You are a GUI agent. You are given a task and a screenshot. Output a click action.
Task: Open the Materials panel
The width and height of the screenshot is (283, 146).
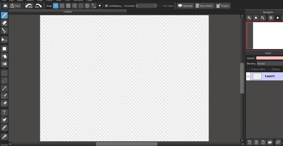tap(185, 6)
